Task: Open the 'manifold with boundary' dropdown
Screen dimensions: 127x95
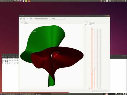Action: (43, 18)
